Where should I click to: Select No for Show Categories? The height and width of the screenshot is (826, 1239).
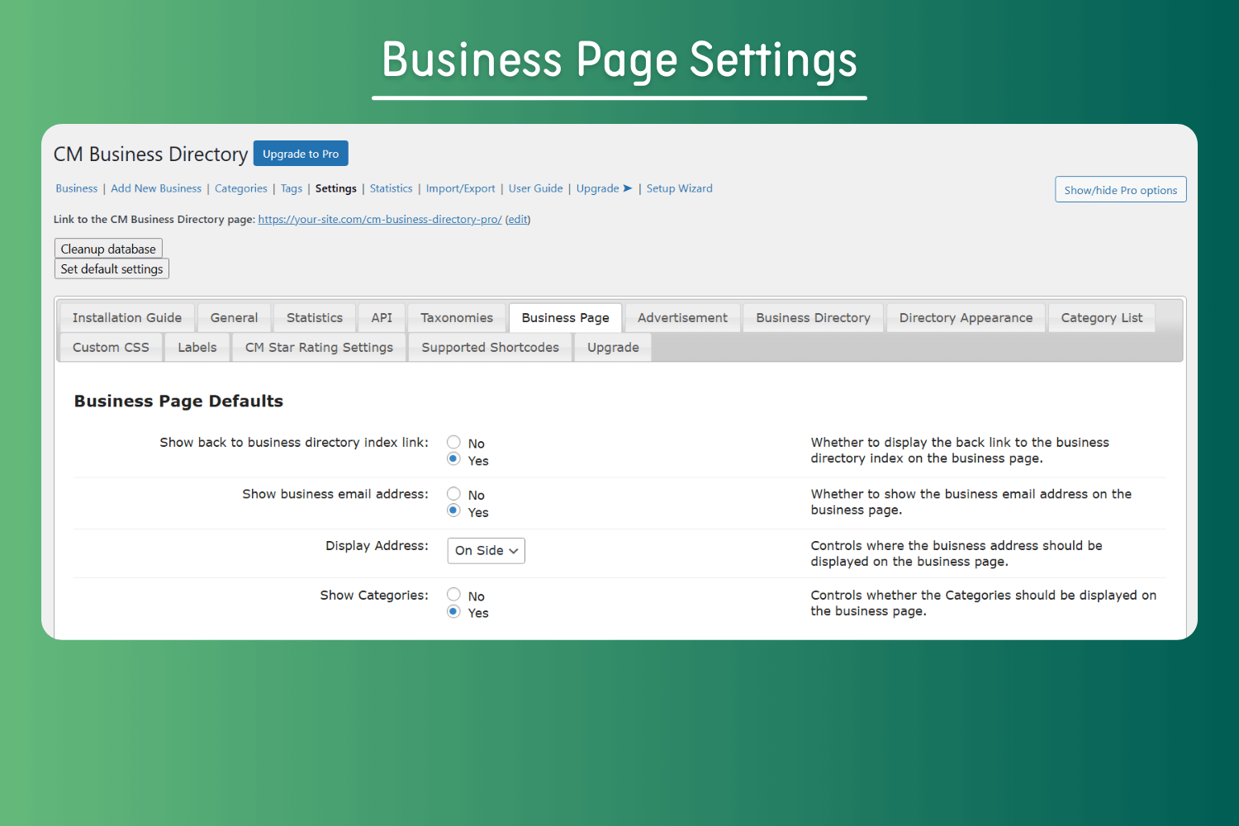453,595
